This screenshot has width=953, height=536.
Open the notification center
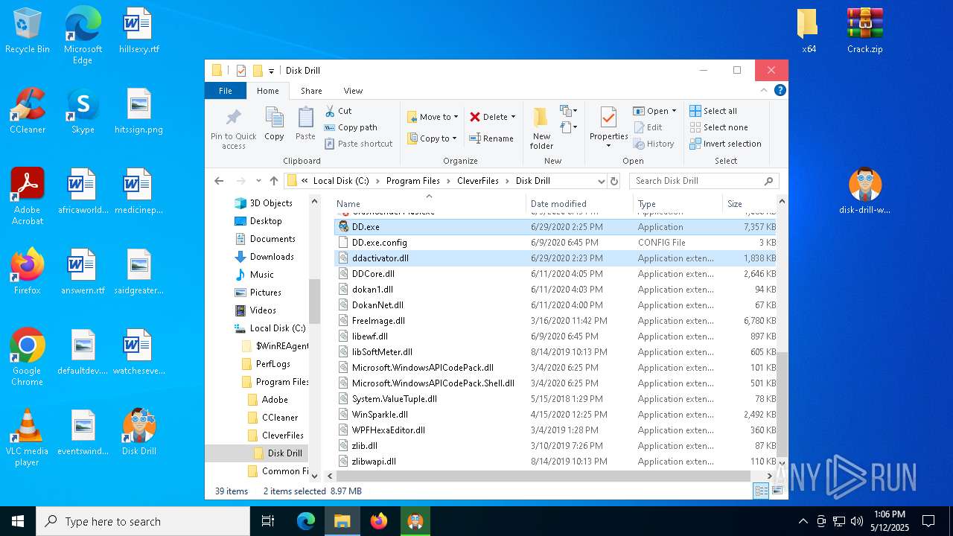click(x=928, y=521)
